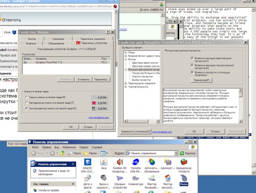Screen dimensions: 256x193
Task: Collapse Панель управления sidebar section
Action: [x=73, y=164]
